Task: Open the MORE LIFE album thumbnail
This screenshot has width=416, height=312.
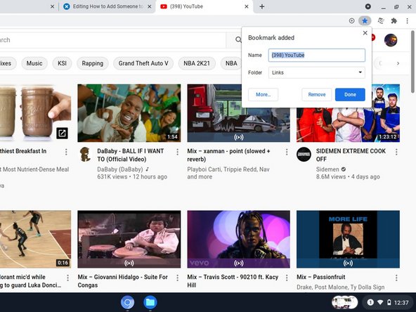Action: point(348,240)
